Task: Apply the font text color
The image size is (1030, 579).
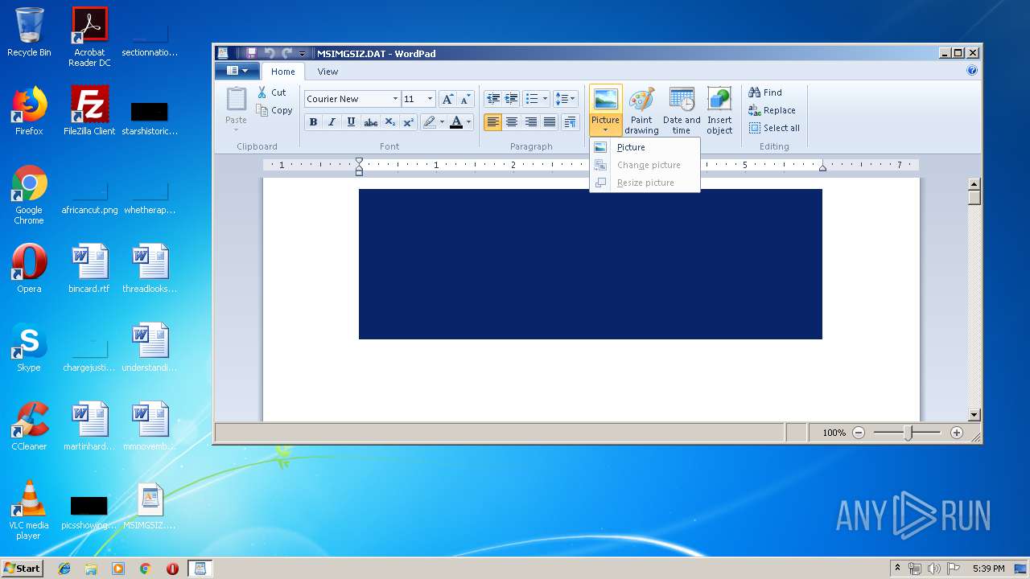Action: point(456,122)
